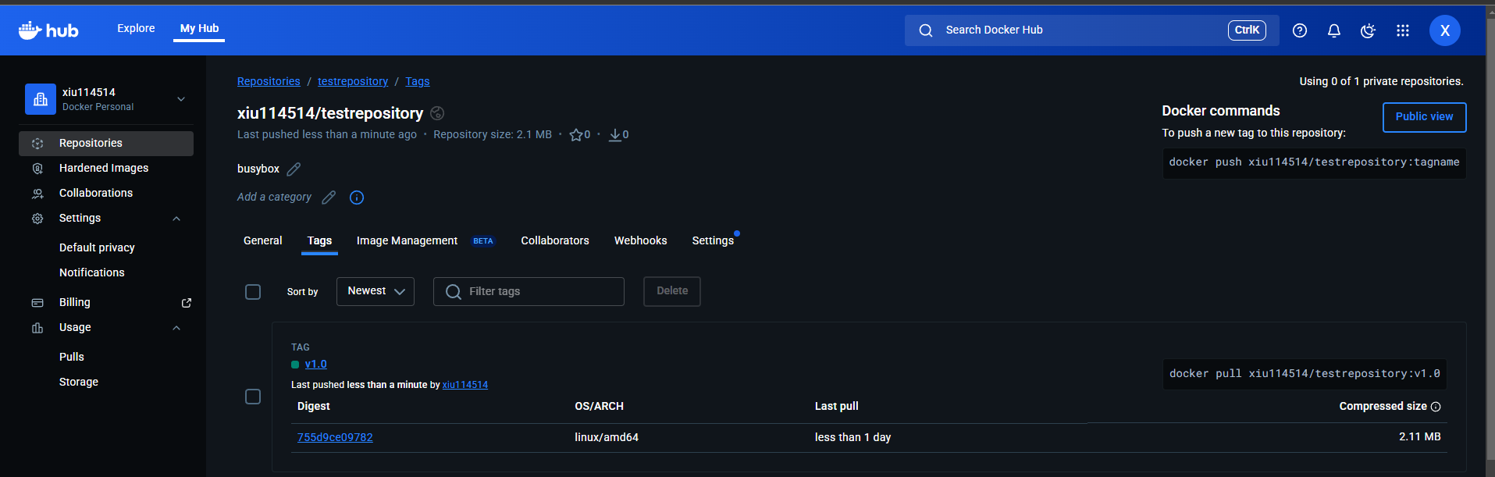
Task: Open the testrepository breadcrumb link
Action: pyautogui.click(x=353, y=81)
